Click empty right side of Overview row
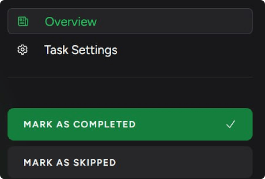This screenshot has height=179, width=265. click(x=199, y=21)
